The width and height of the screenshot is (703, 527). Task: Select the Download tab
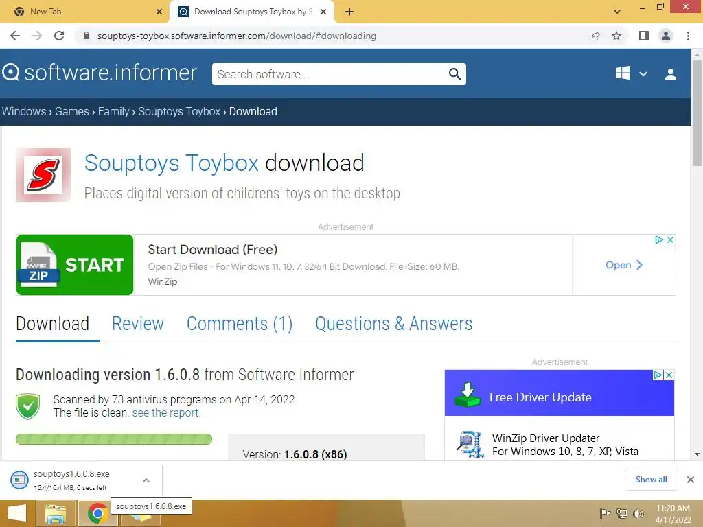(52, 324)
